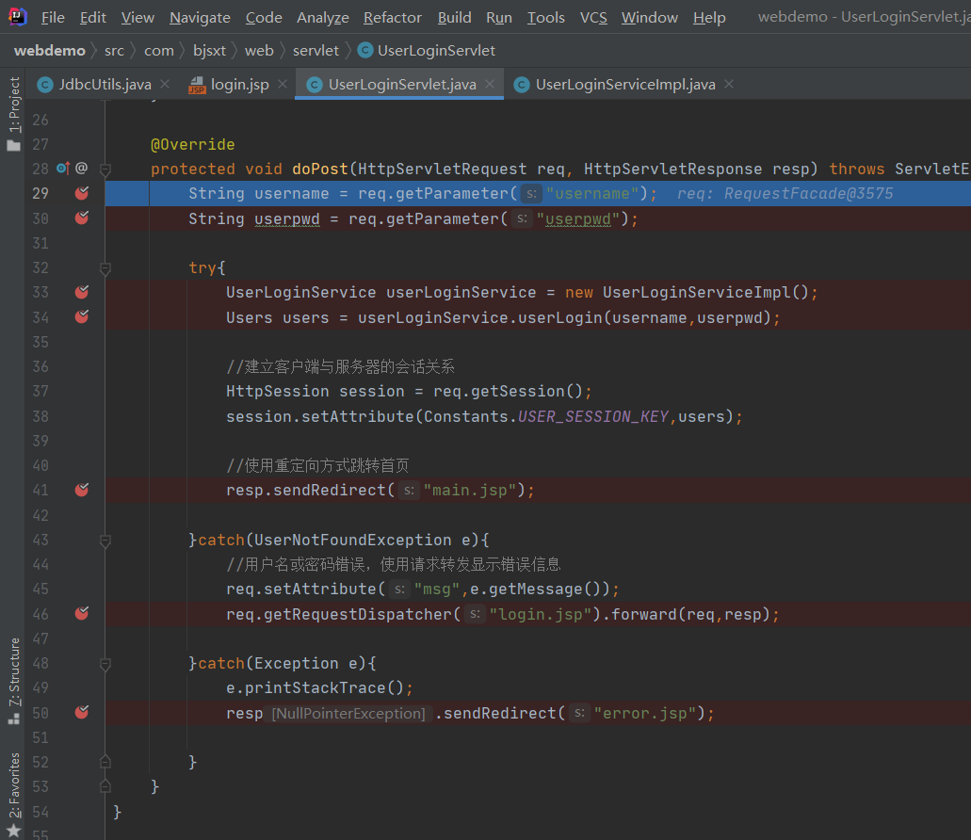The image size is (971, 840).
Task: Click the Favorites star icon
Action: pyautogui.click(x=13, y=830)
